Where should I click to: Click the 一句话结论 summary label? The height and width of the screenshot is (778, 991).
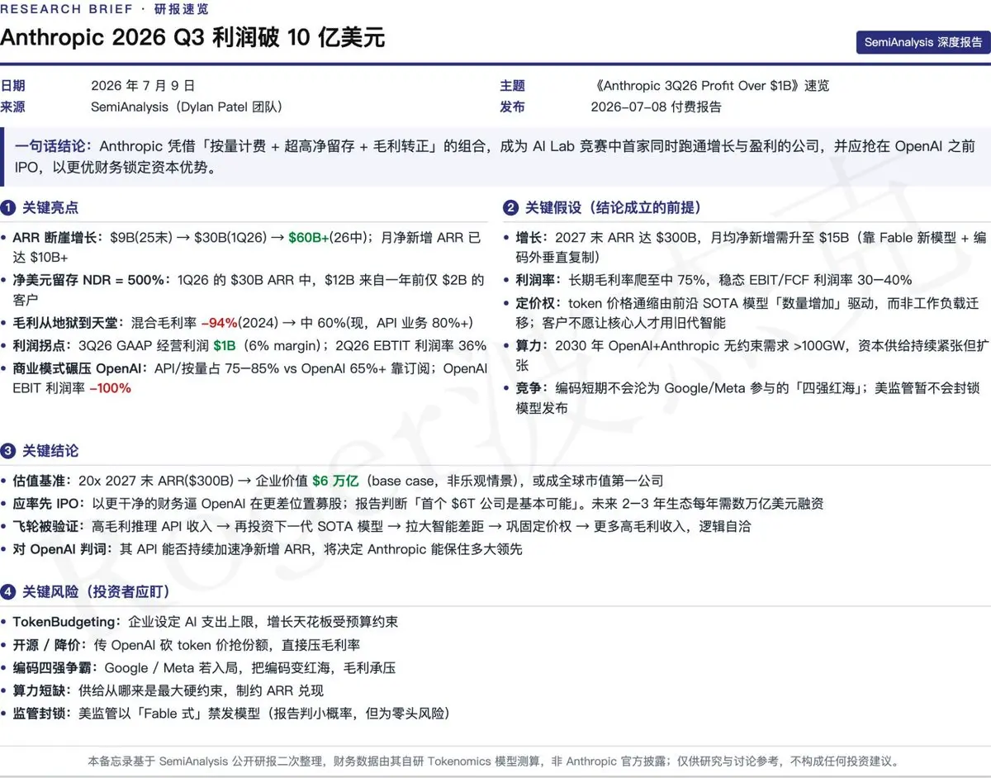[x=54, y=146]
